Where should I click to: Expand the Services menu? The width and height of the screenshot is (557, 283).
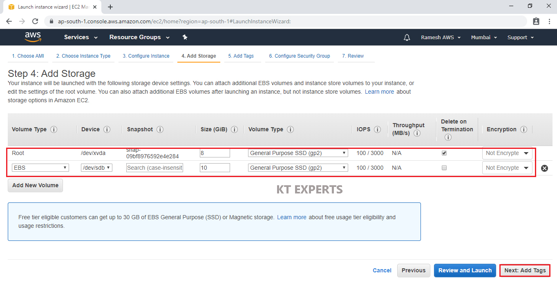tap(81, 37)
